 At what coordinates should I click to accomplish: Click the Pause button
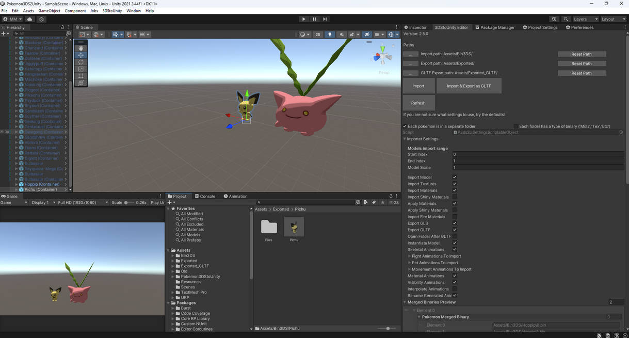point(314,19)
